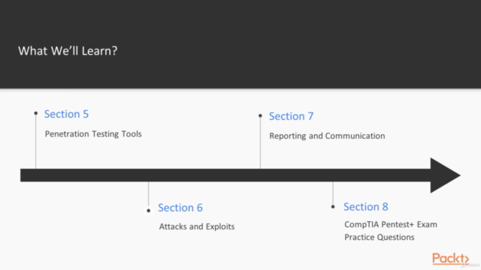The width and height of the screenshot is (481, 270).
Task: Click the vertical connector line under Section 7
Action: [x=260, y=143]
